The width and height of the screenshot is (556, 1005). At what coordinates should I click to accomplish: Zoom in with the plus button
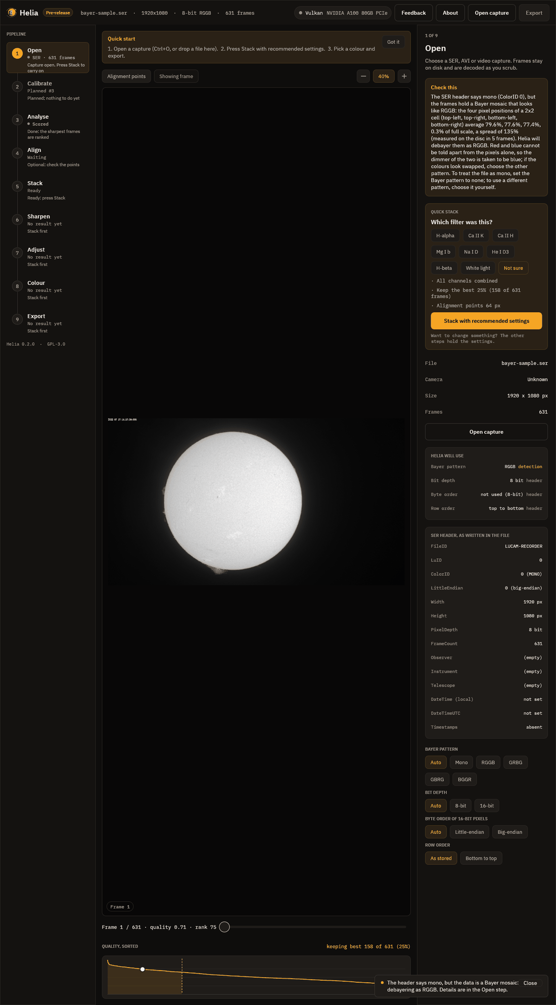click(x=404, y=76)
